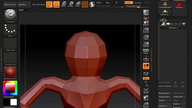Toggle the M material mode button
This screenshot has width=192, height=108.
coord(116,3)
